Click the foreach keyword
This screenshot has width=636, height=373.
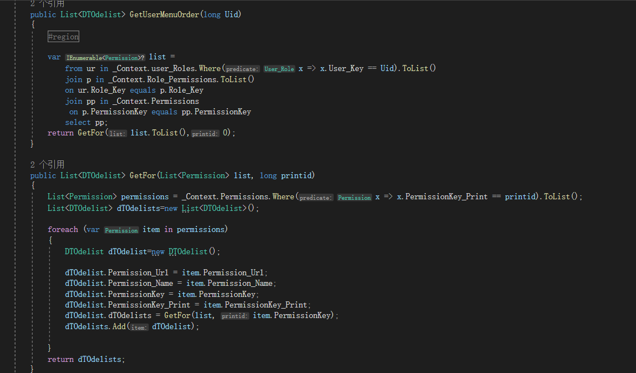click(63, 229)
